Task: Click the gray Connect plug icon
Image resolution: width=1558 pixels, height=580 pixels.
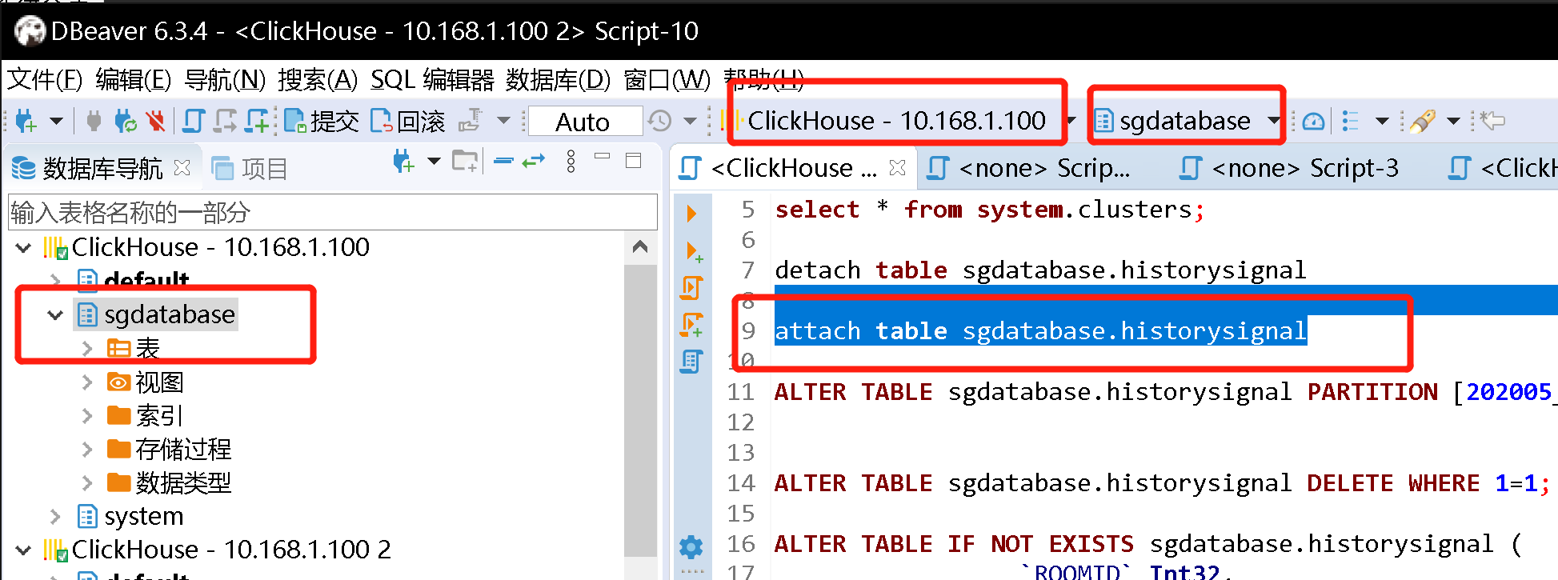Action: coord(94,121)
